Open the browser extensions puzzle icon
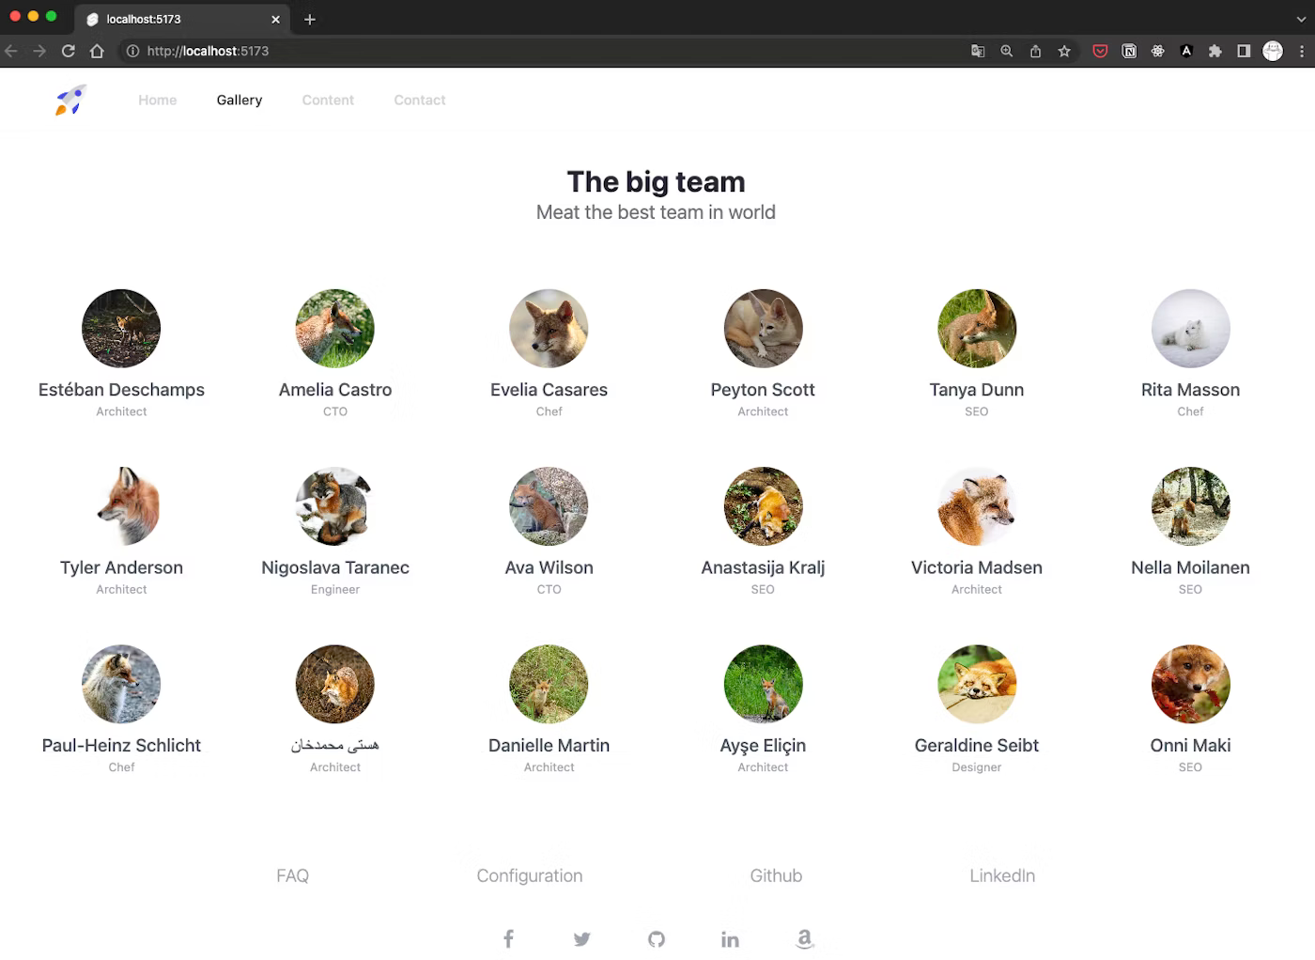The image size is (1315, 960). pyautogui.click(x=1214, y=51)
